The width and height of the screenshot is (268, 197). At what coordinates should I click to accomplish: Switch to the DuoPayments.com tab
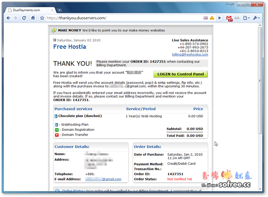[31, 10]
